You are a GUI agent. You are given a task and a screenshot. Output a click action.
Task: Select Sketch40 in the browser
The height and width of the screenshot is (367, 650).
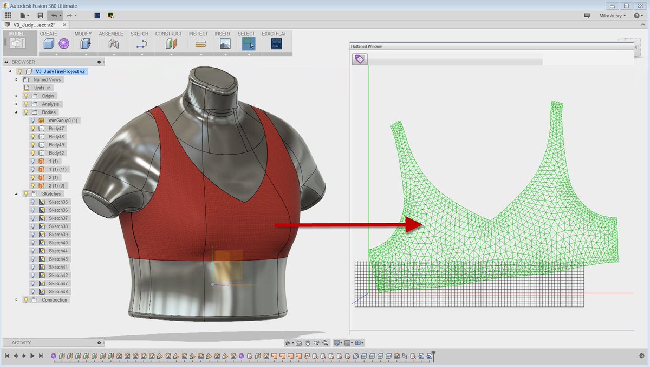click(58, 243)
